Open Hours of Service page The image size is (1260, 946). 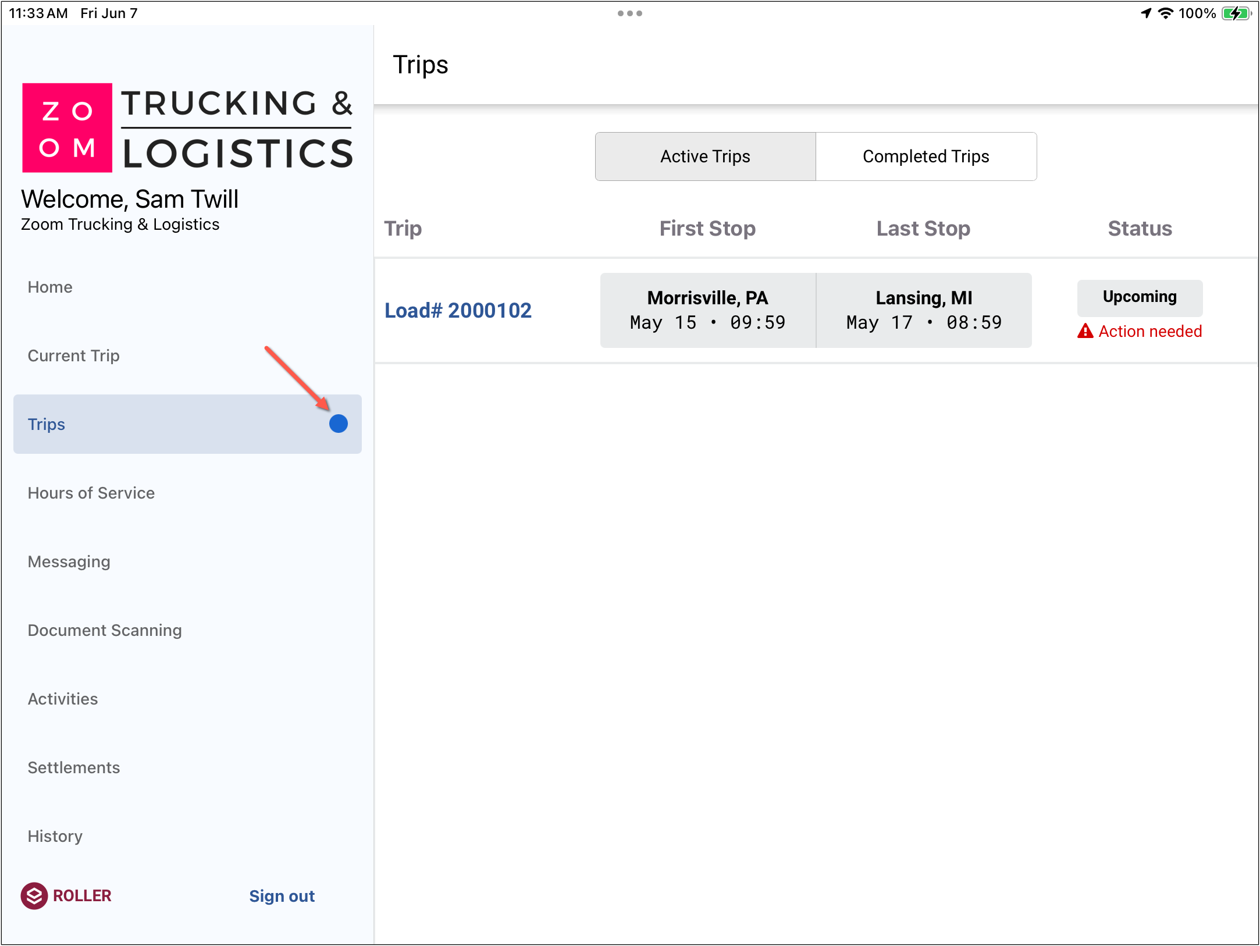[91, 493]
